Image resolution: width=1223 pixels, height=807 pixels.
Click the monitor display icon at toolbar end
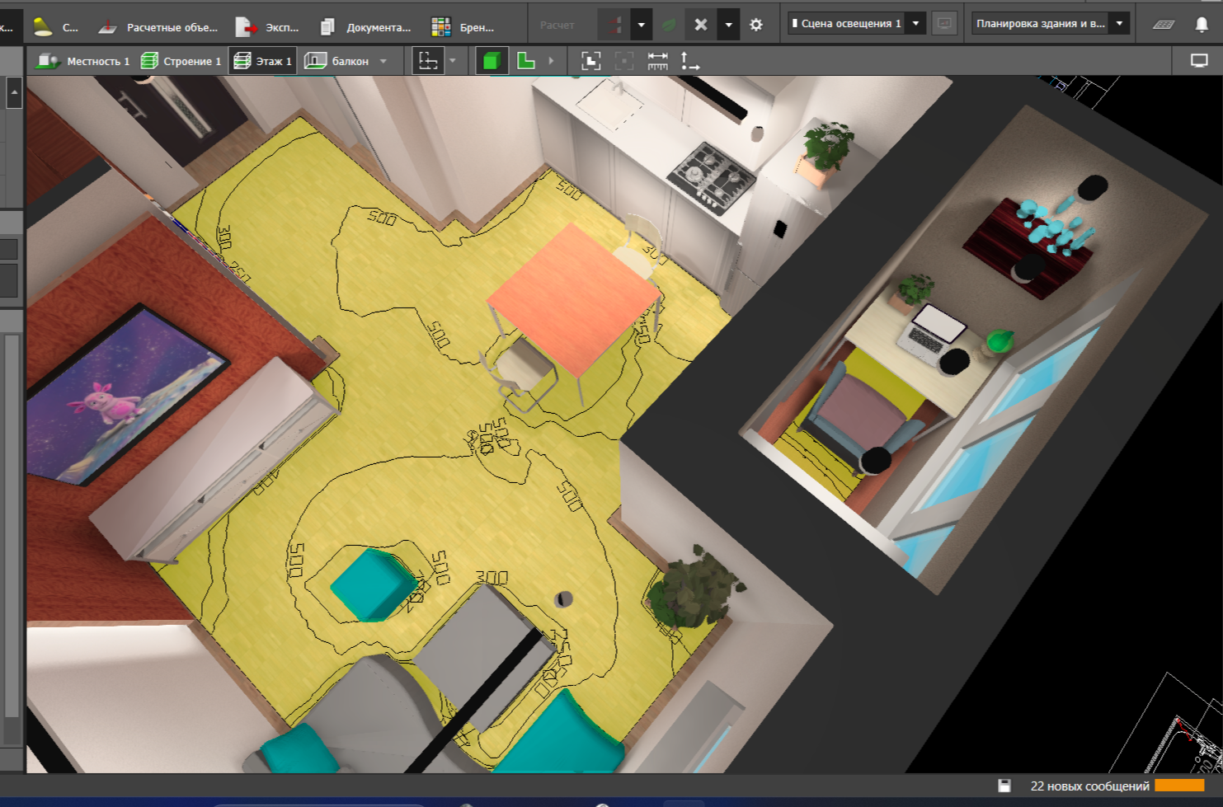pyautogui.click(x=1199, y=61)
